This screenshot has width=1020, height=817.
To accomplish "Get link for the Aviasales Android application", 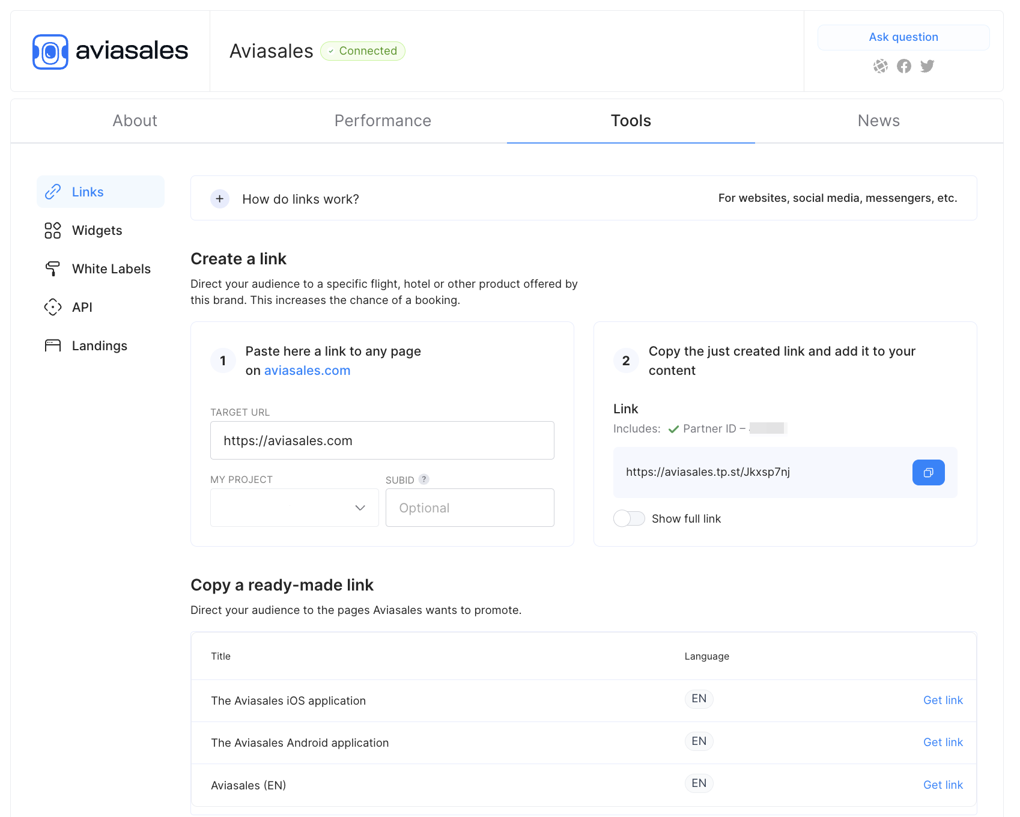I will (943, 743).
